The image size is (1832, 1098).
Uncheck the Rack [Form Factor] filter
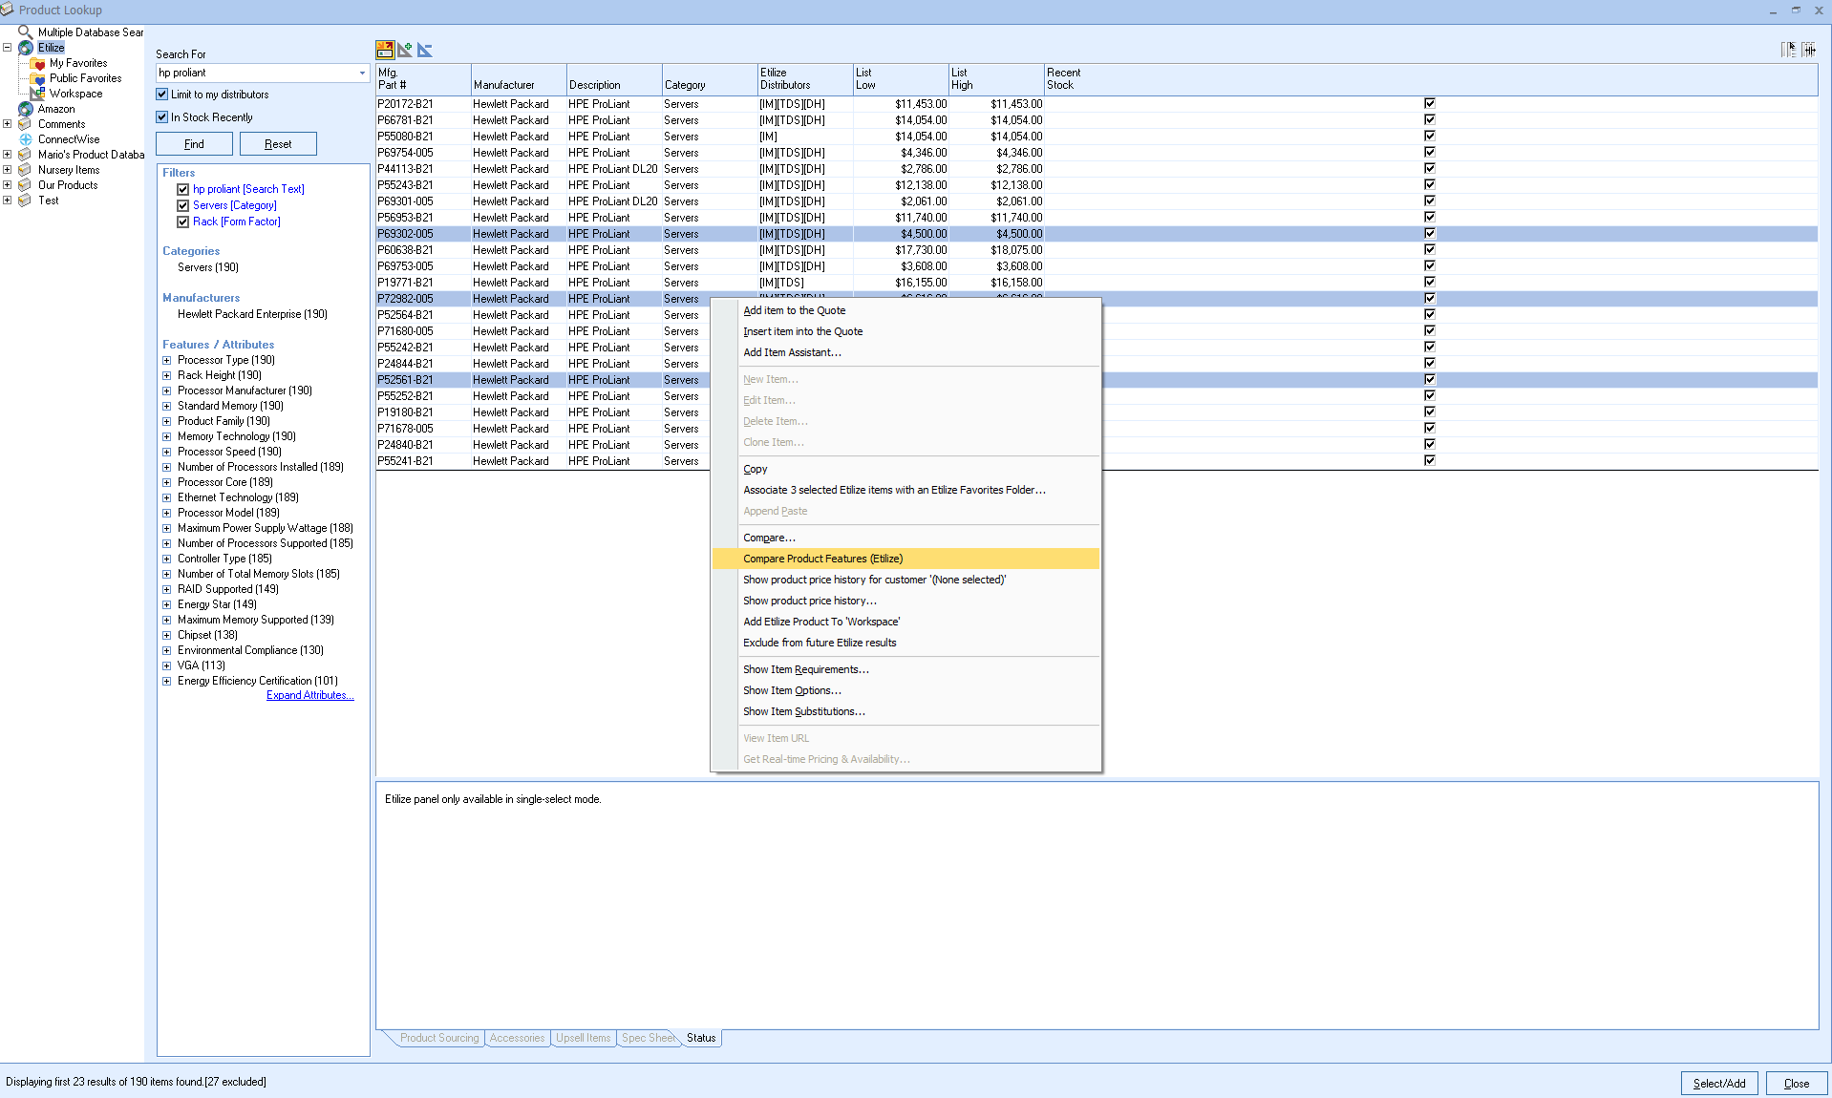pos(183,222)
